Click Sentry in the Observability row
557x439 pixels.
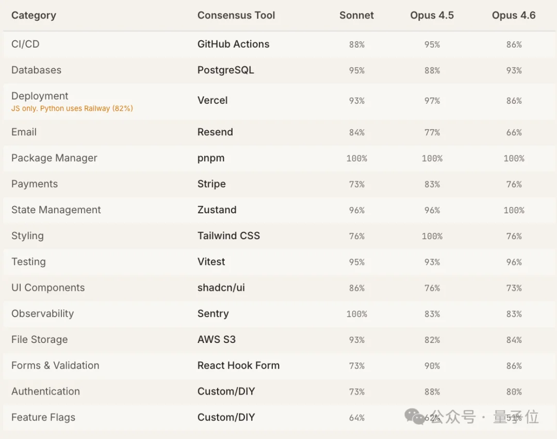click(213, 313)
